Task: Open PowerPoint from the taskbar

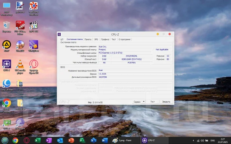Action: 71,140
